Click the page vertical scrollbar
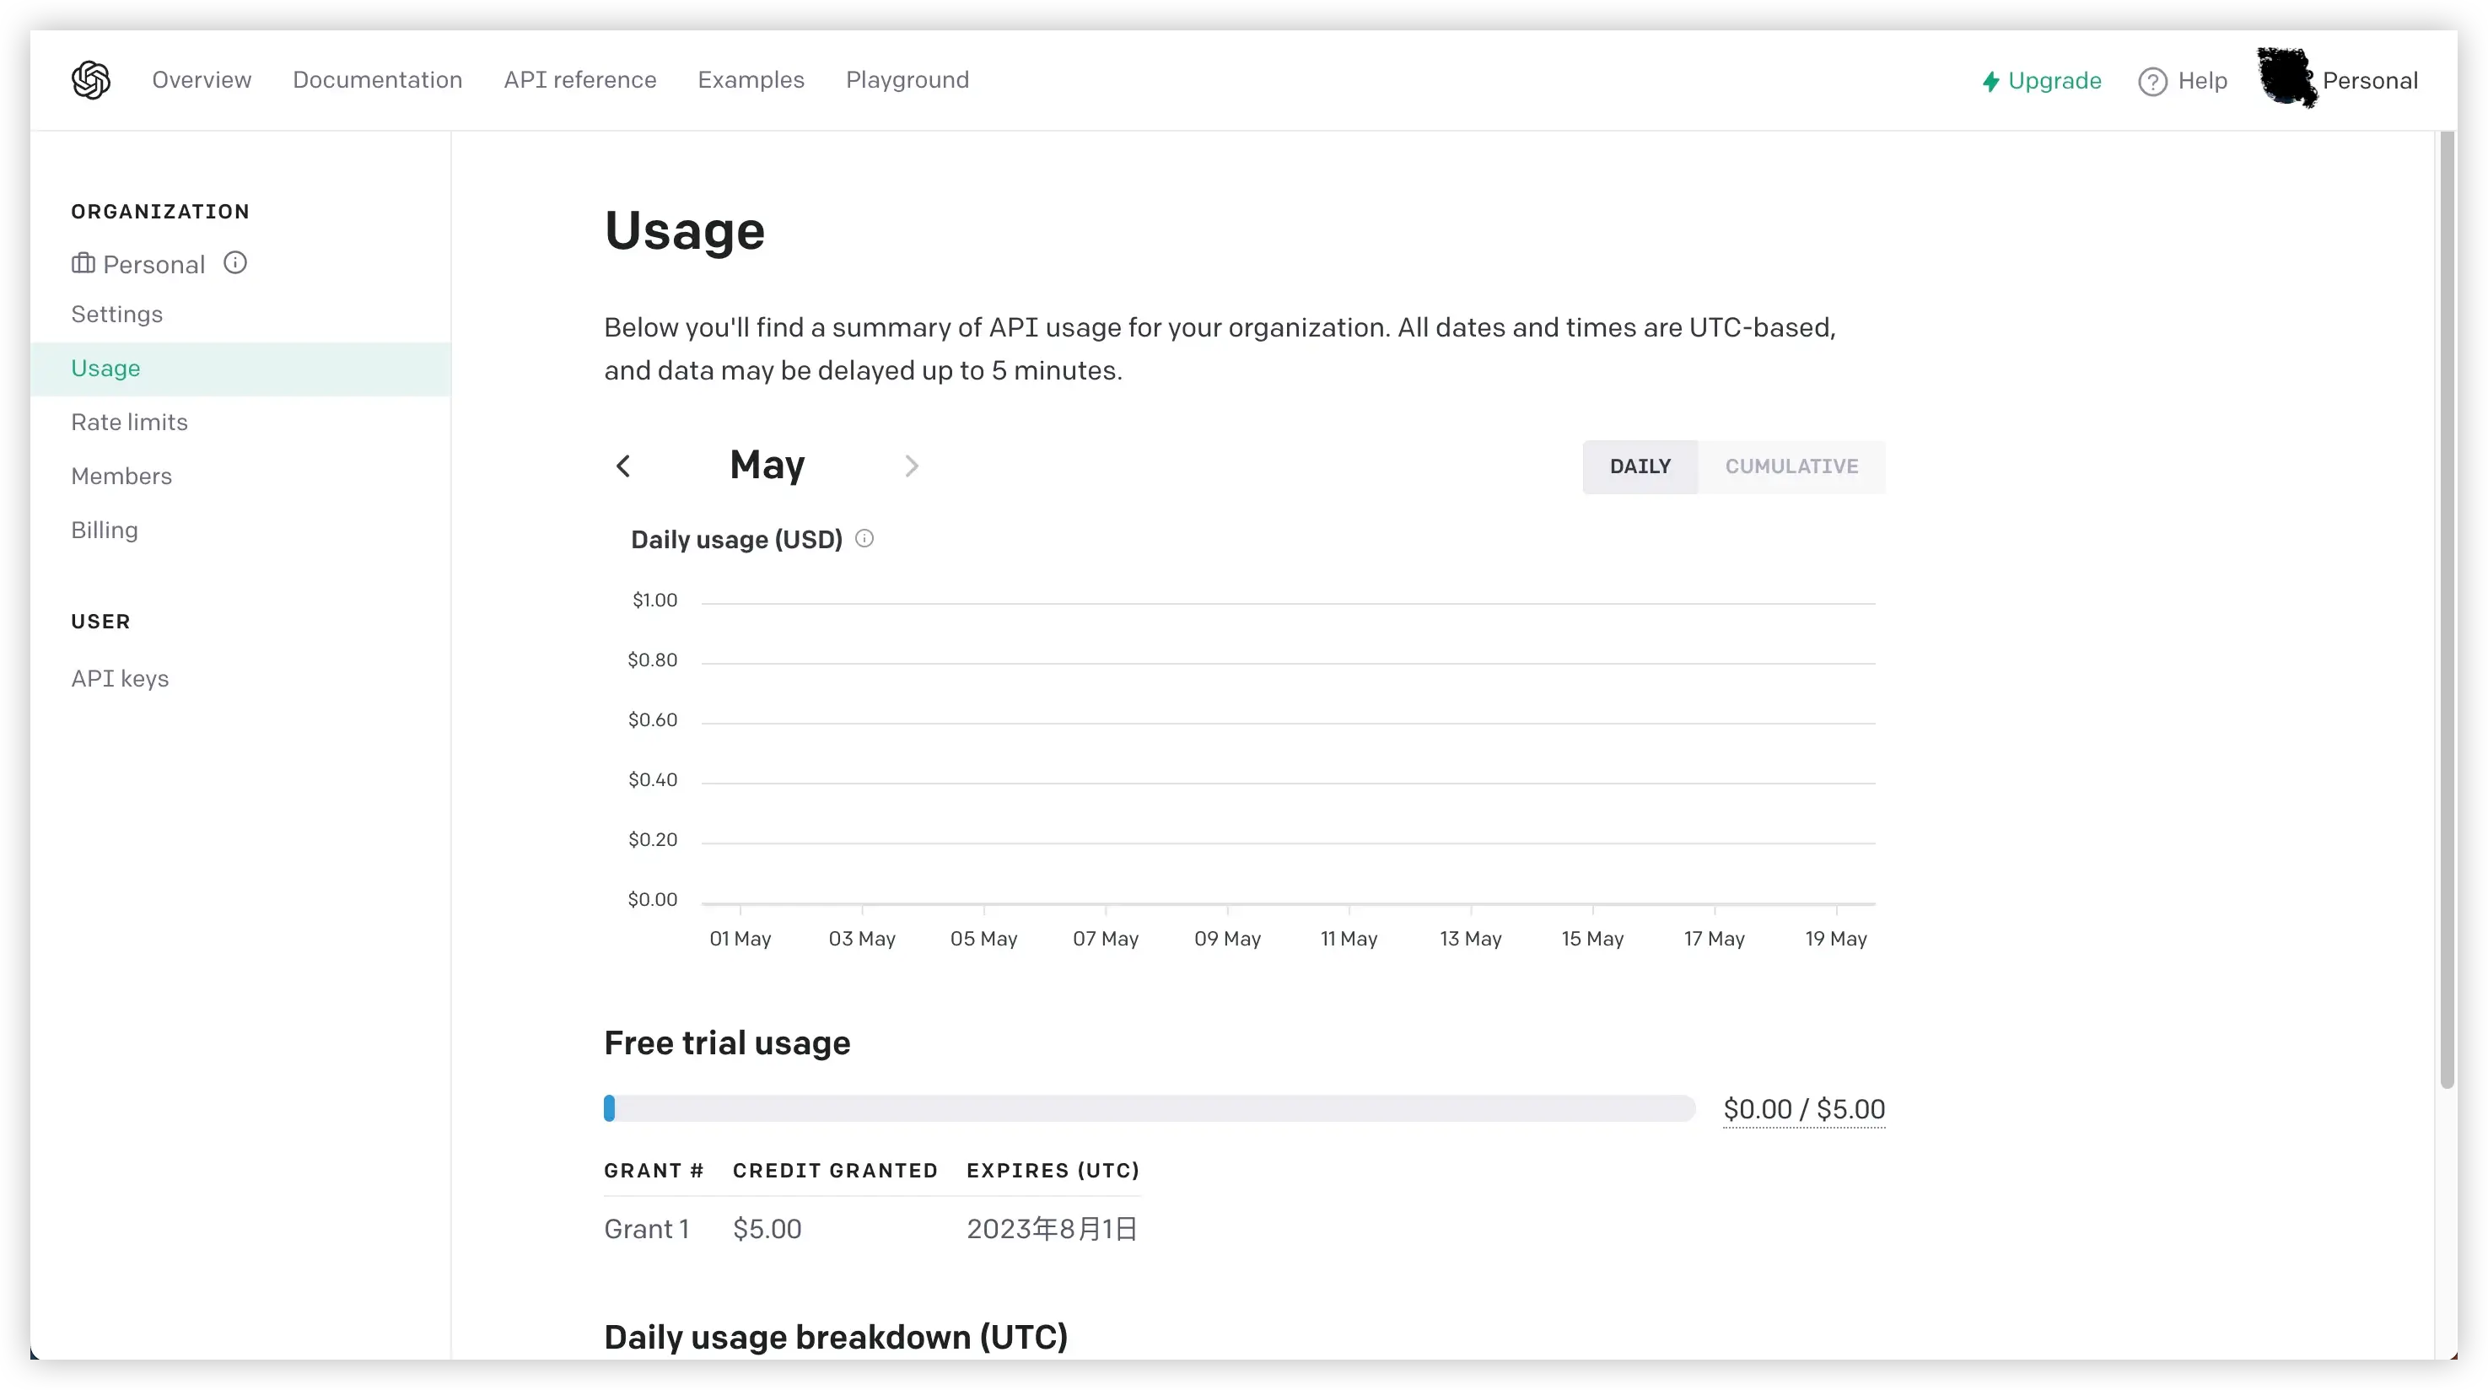This screenshot has height=1390, width=2488. (2447, 609)
